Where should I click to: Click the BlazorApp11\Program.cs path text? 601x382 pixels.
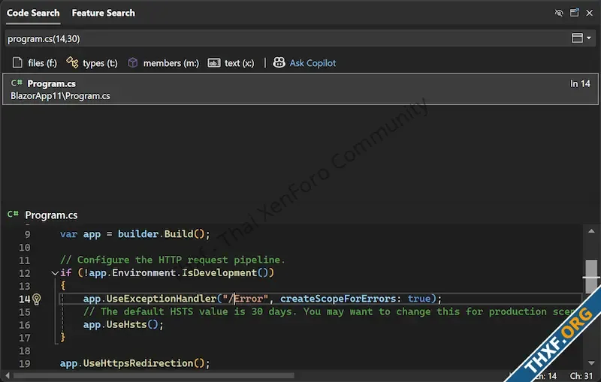[x=60, y=96]
